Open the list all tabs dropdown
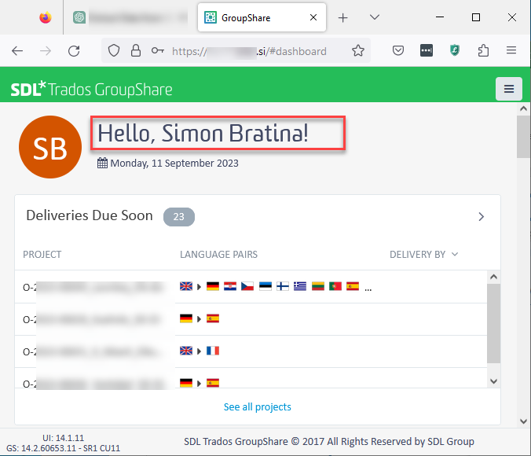 [x=375, y=17]
